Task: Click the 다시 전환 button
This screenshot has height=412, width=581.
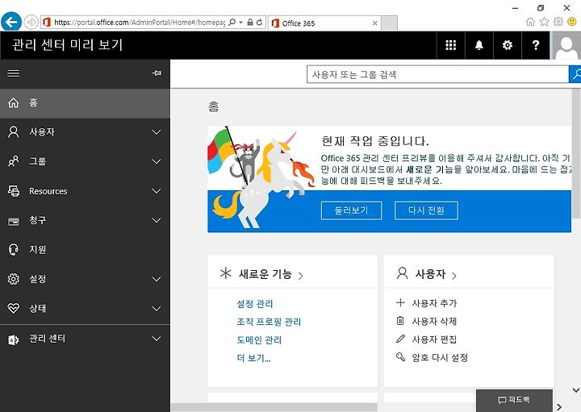Action: 426,210
